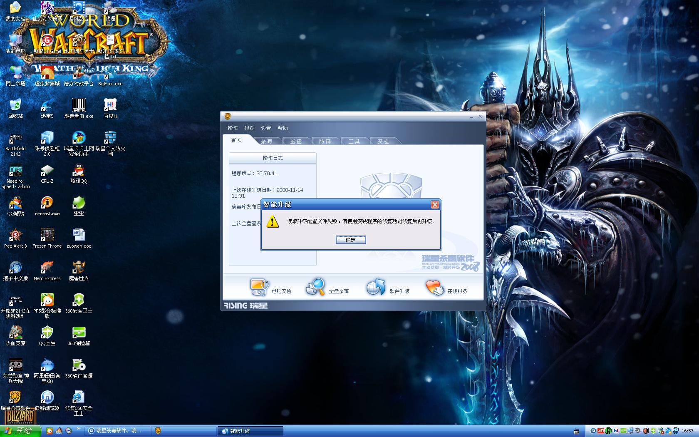Select the 360安全卫士 desktop icon

pos(79,303)
